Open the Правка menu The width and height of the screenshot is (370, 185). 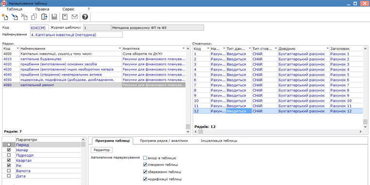click(x=42, y=9)
